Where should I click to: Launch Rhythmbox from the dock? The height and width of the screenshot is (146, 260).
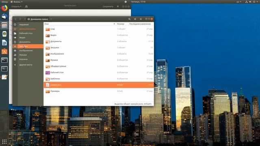click(x=4, y=34)
